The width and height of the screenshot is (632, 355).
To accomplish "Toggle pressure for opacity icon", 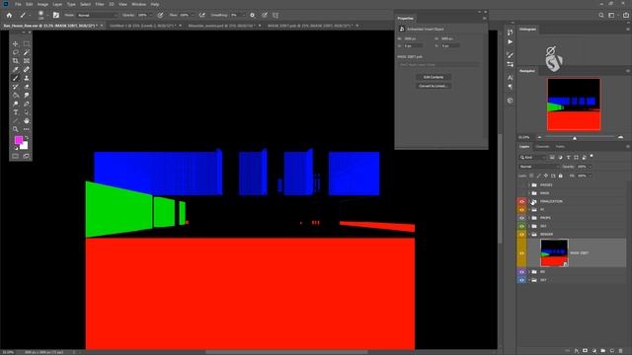I will coord(160,15).
